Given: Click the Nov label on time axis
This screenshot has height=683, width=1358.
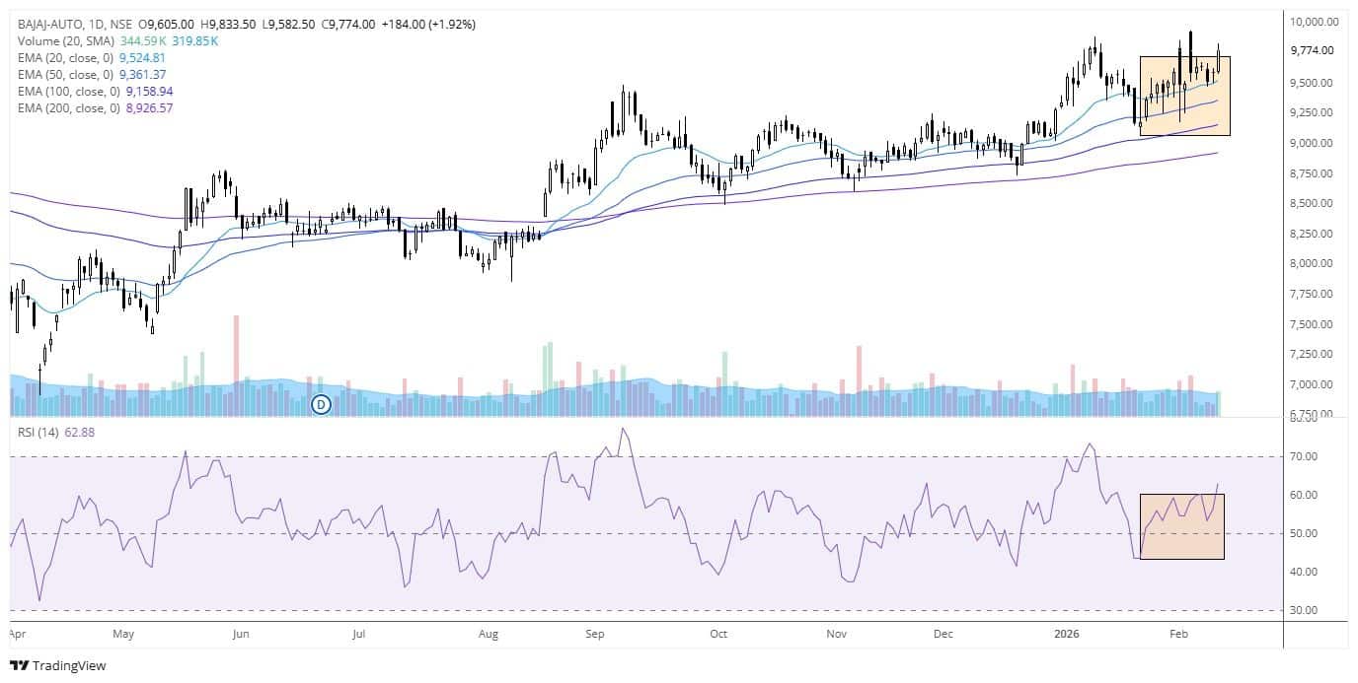Looking at the screenshot, I should pyautogui.click(x=837, y=634).
